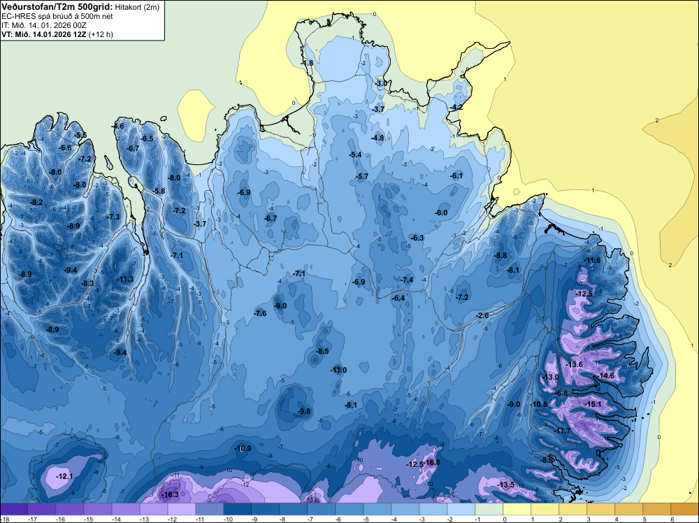Select the -5.8 temperature value
This screenshot has width=699, height=523.
tap(159, 192)
